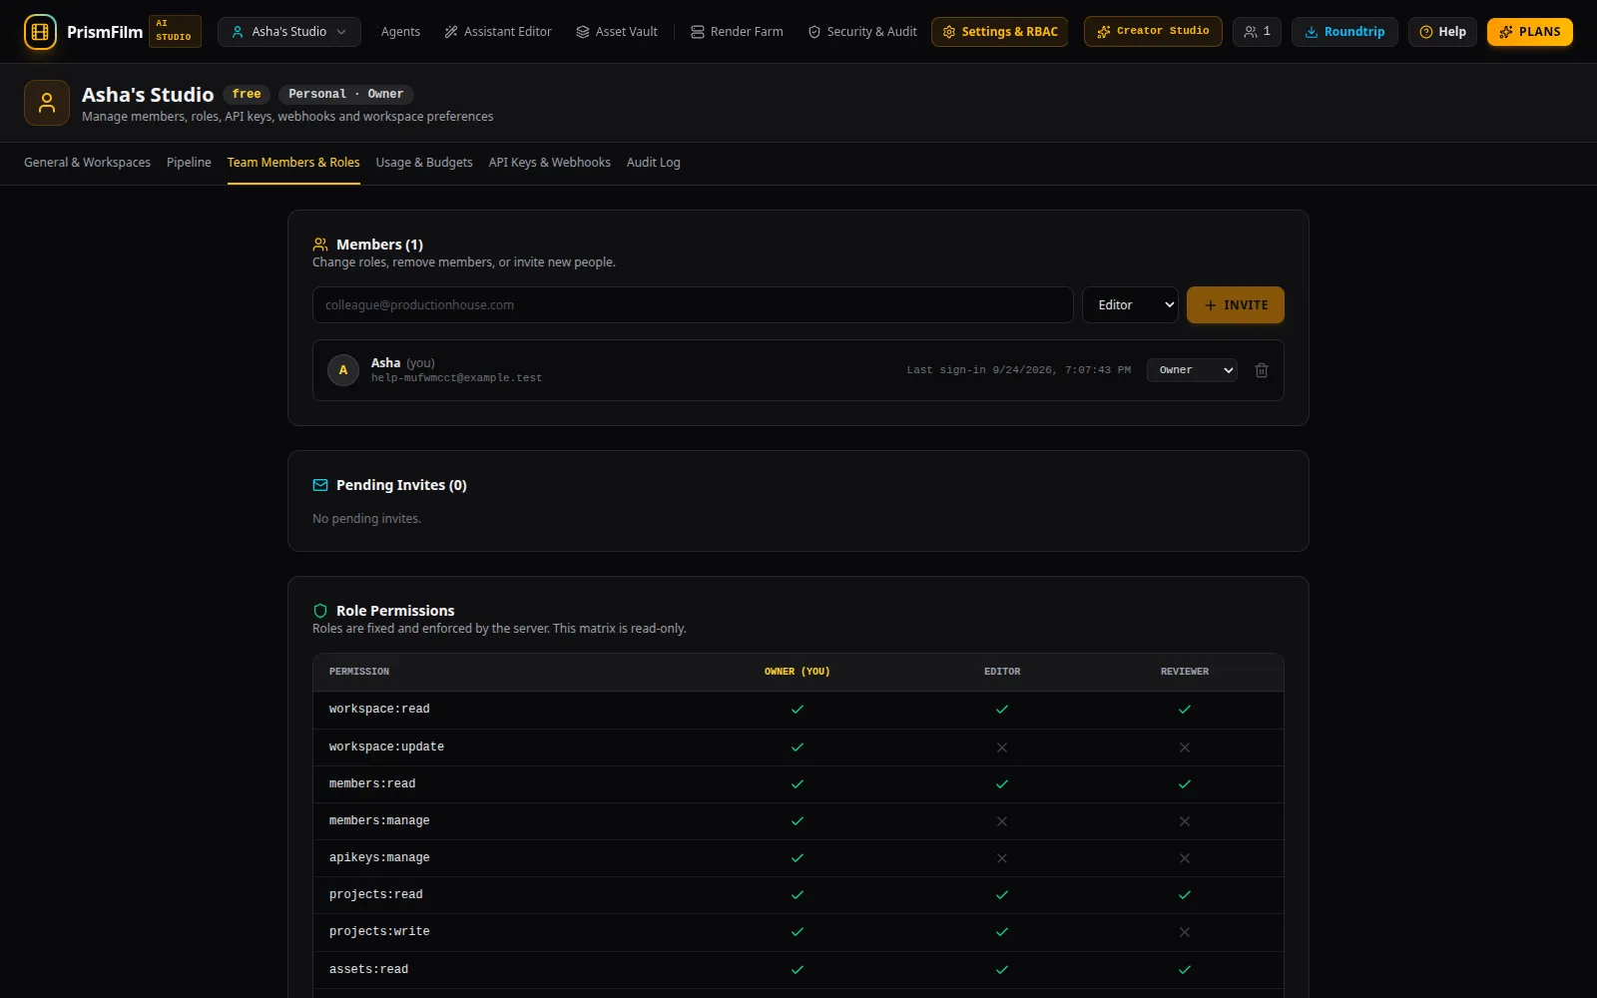Viewport: 1597px width, 998px height.
Task: Click Owner checkmark for workspace:update
Action: [x=798, y=748]
